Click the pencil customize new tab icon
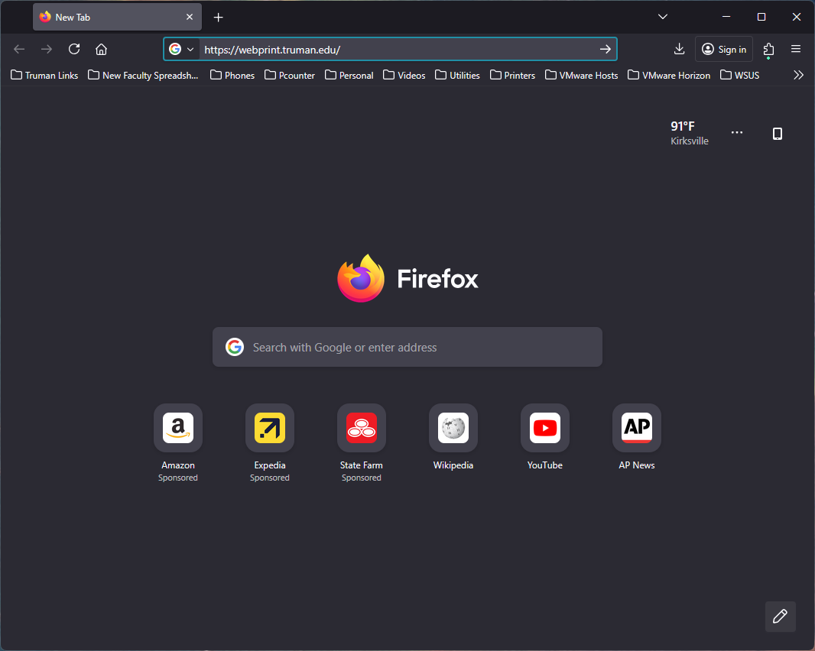The height and width of the screenshot is (651, 815). (780, 616)
